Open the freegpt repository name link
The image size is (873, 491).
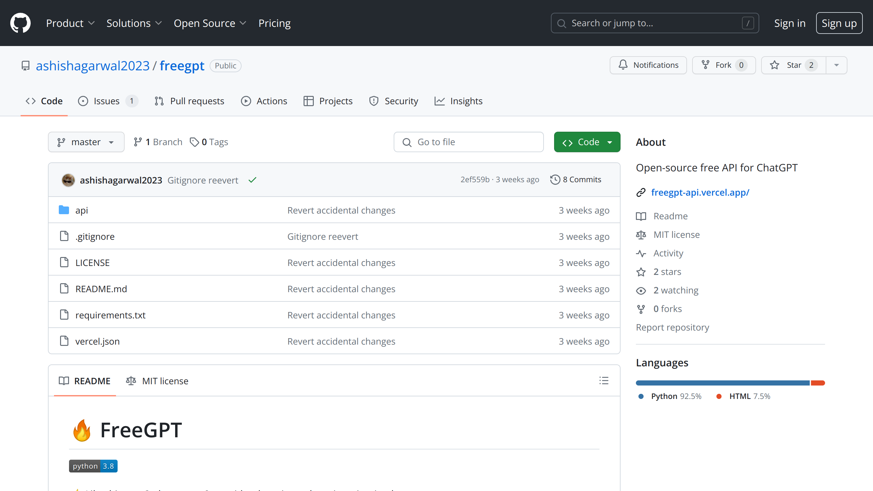(x=182, y=66)
